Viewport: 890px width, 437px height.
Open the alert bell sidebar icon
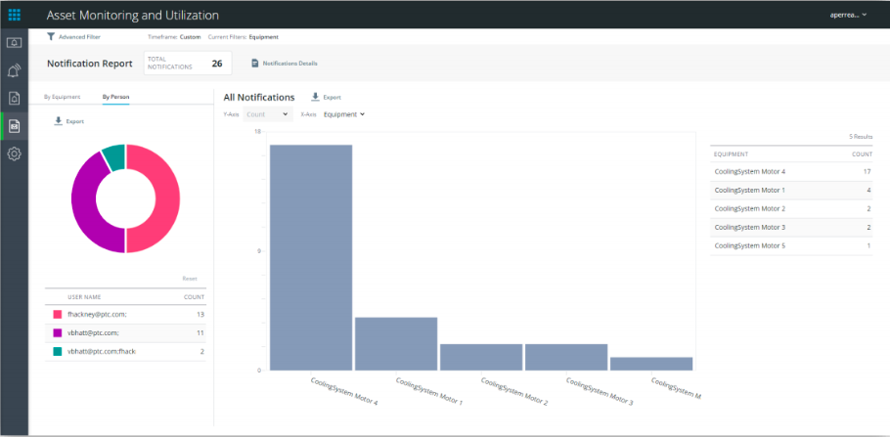point(15,70)
